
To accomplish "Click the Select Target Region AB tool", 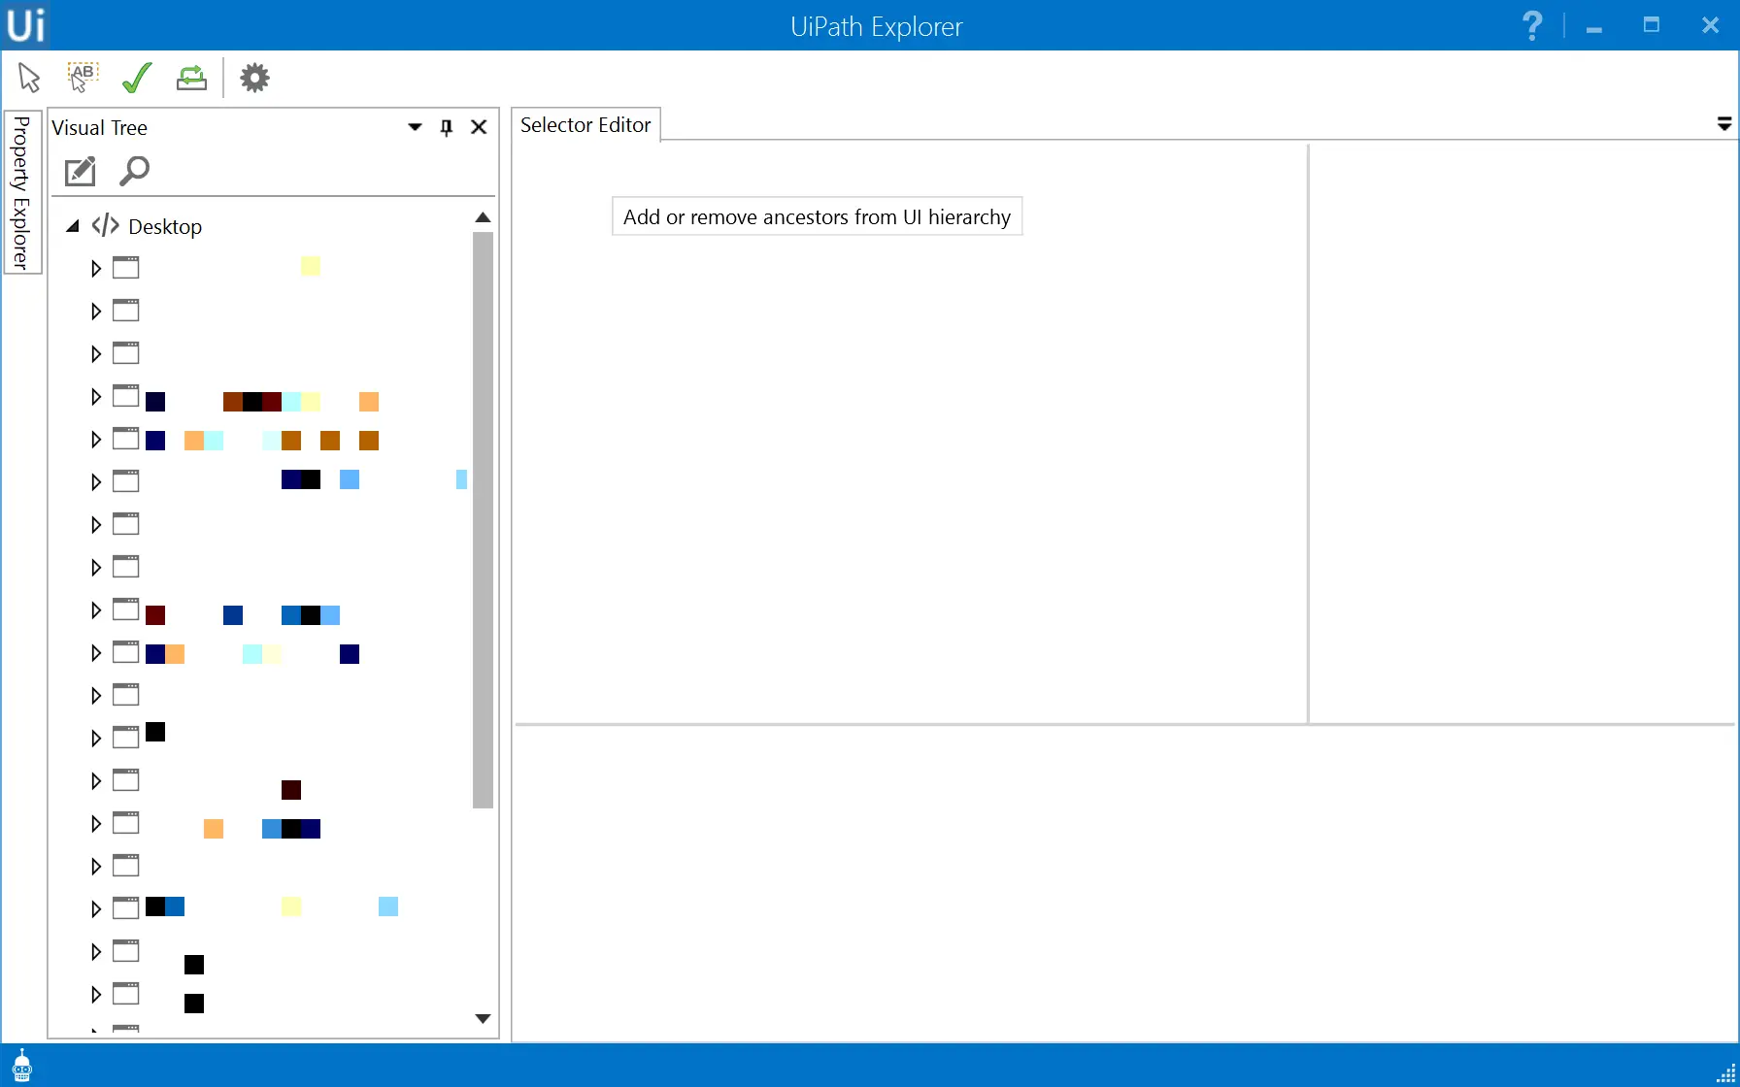I will [82, 77].
